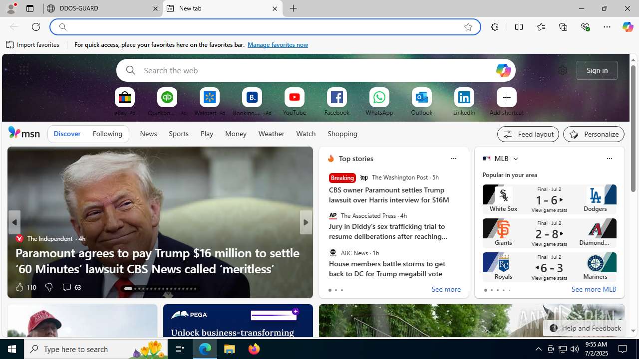Click See more top stories
This screenshot has width=639, height=359.
[x=446, y=290]
